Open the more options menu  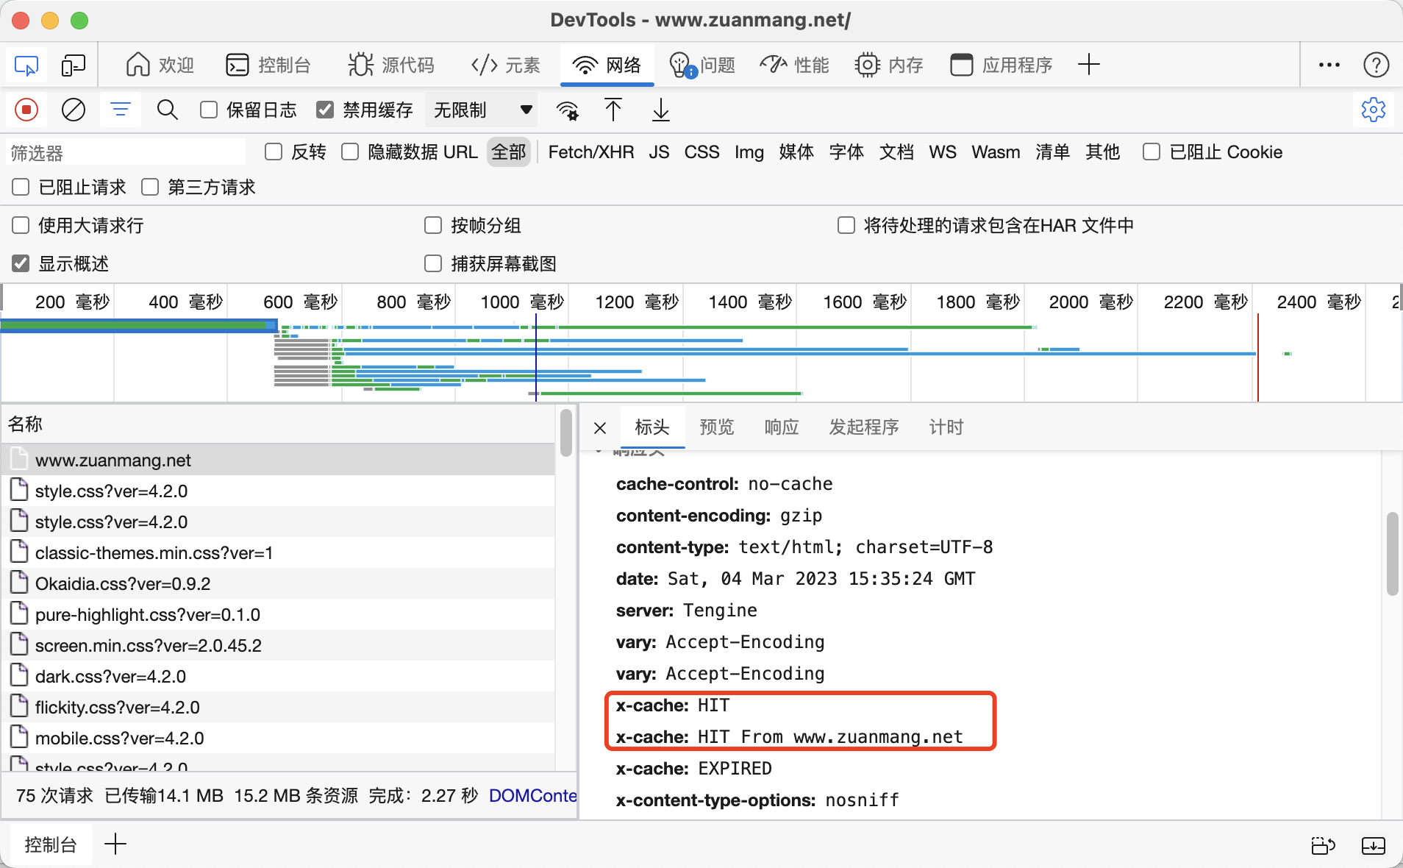pos(1328,65)
